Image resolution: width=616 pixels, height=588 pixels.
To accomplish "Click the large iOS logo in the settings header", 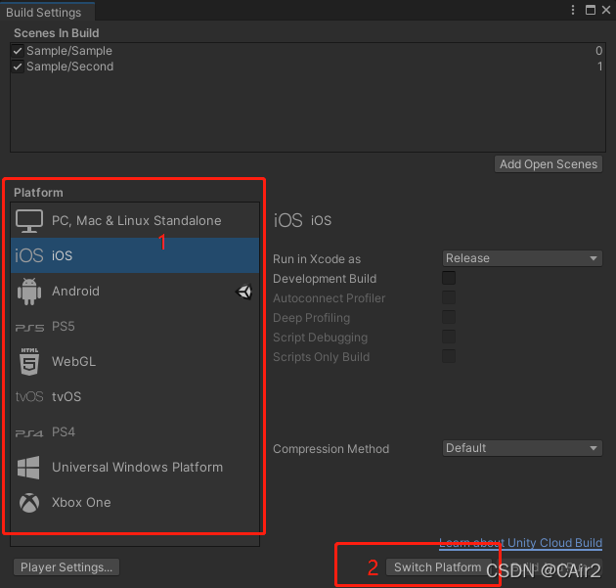I will point(288,220).
